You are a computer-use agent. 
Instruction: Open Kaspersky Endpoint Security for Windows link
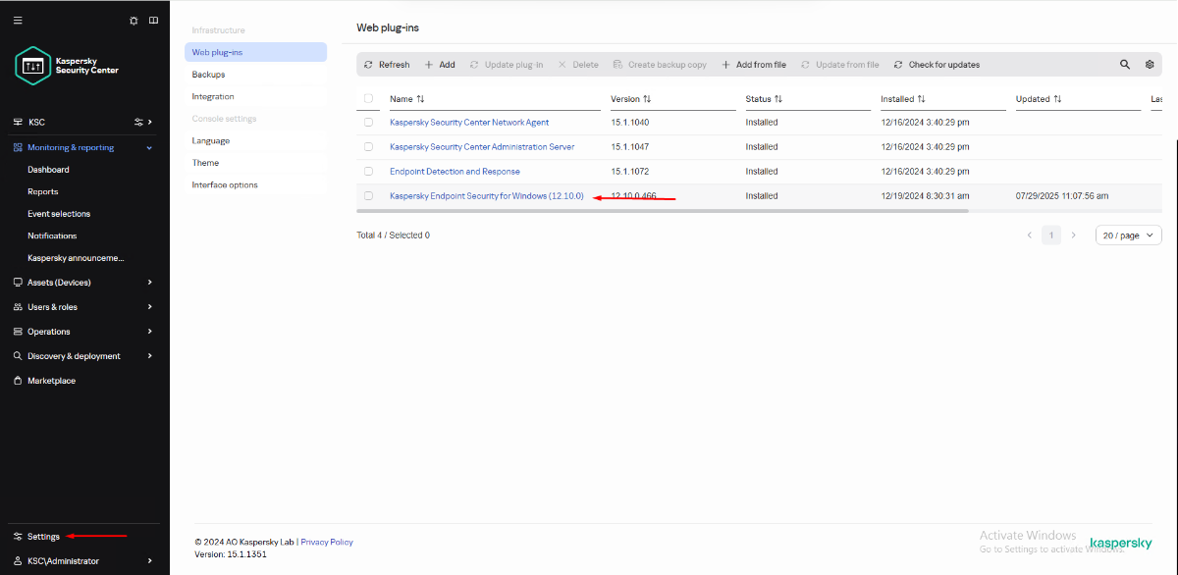[487, 196]
